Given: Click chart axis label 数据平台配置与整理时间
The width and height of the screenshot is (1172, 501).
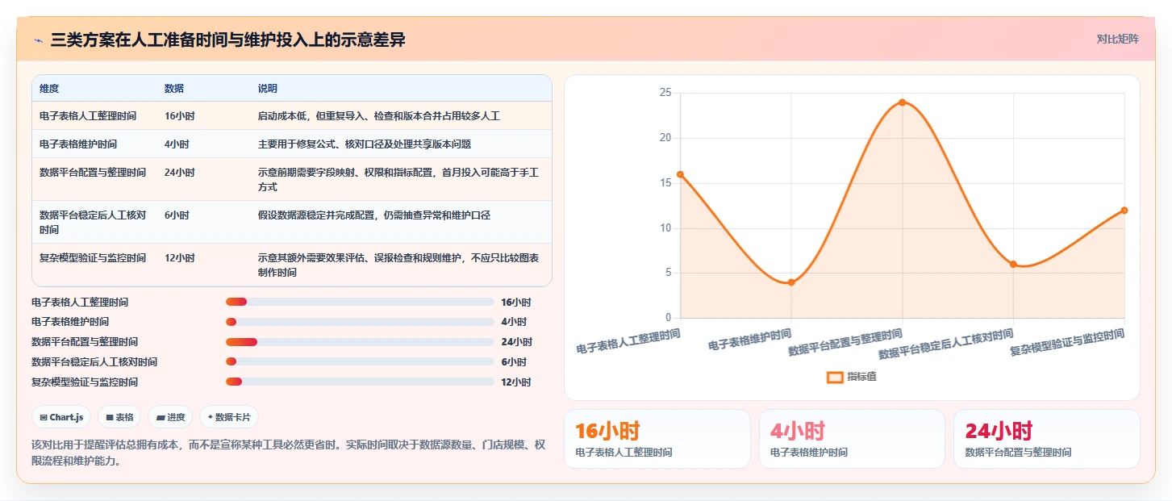Looking at the screenshot, I should click(x=845, y=342).
